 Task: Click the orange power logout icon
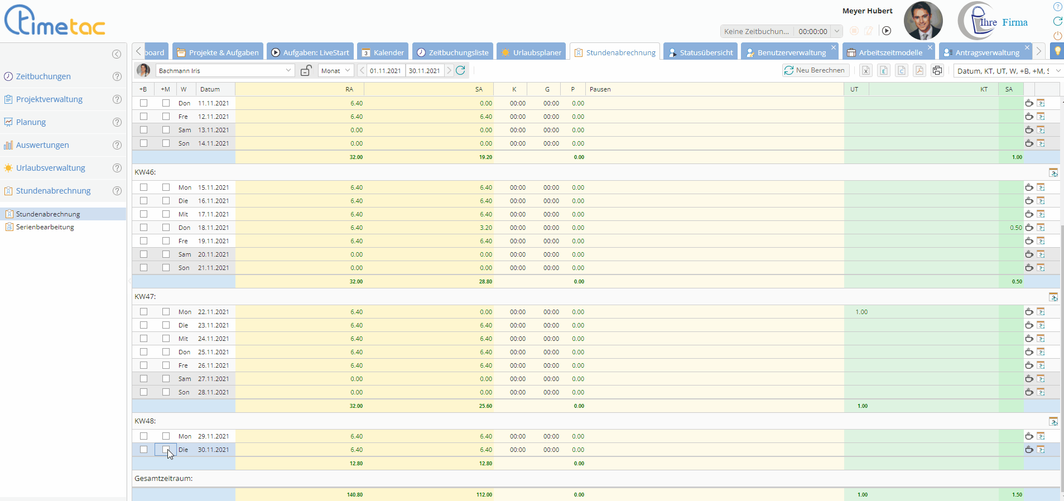tap(1057, 36)
